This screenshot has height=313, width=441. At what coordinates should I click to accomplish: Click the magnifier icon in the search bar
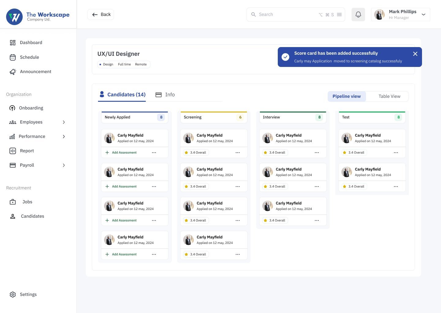click(253, 14)
